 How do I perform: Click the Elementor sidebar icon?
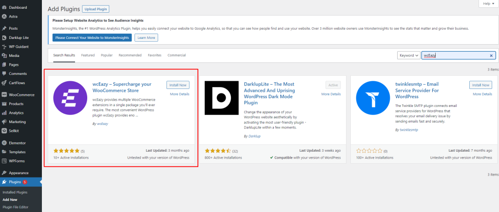pos(4,143)
